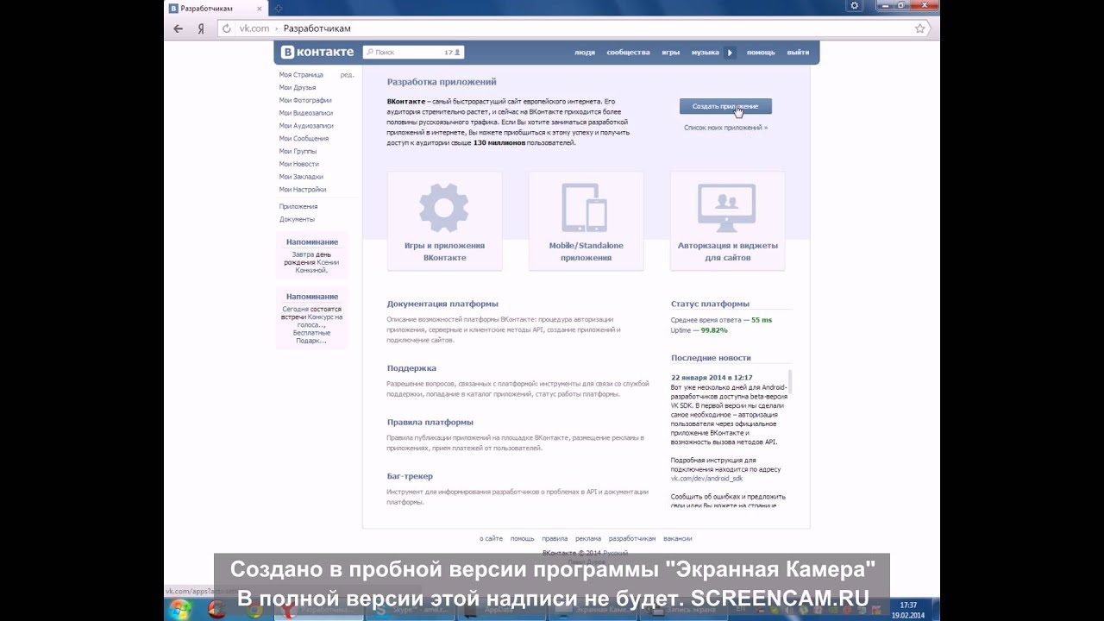Log out via 'выйти' link
Screen dimensions: 1104x621
798,52
